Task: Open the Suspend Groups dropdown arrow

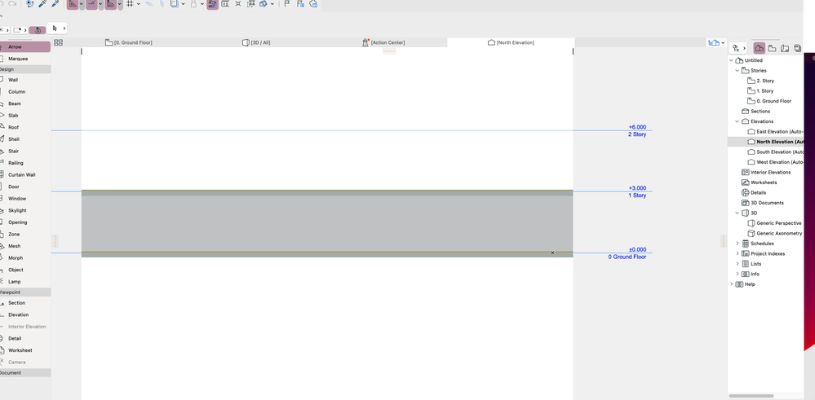Action: (x=202, y=4)
